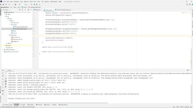Open the Dependencies tool window

(63, 105)
